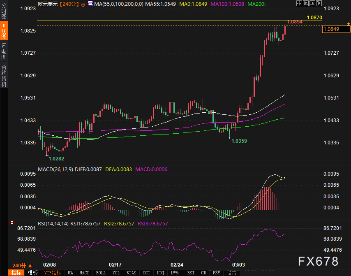
Task: Click the 1.0282 low price marker
Action: coord(56,159)
